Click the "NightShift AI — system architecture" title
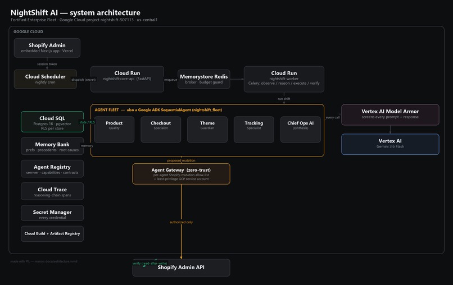Image resolution: width=453 pixels, height=285 pixels. (75, 13)
